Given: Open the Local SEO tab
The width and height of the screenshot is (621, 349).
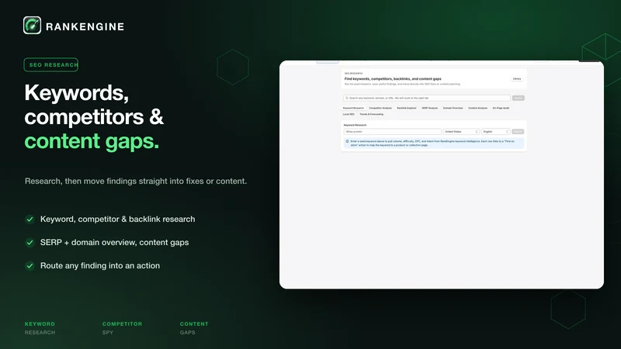Looking at the screenshot, I should [349, 114].
